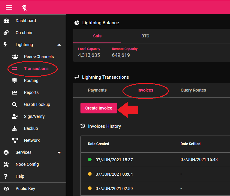Click the Lightning bolt icon
This screenshot has width=230, height=196.
5,45
